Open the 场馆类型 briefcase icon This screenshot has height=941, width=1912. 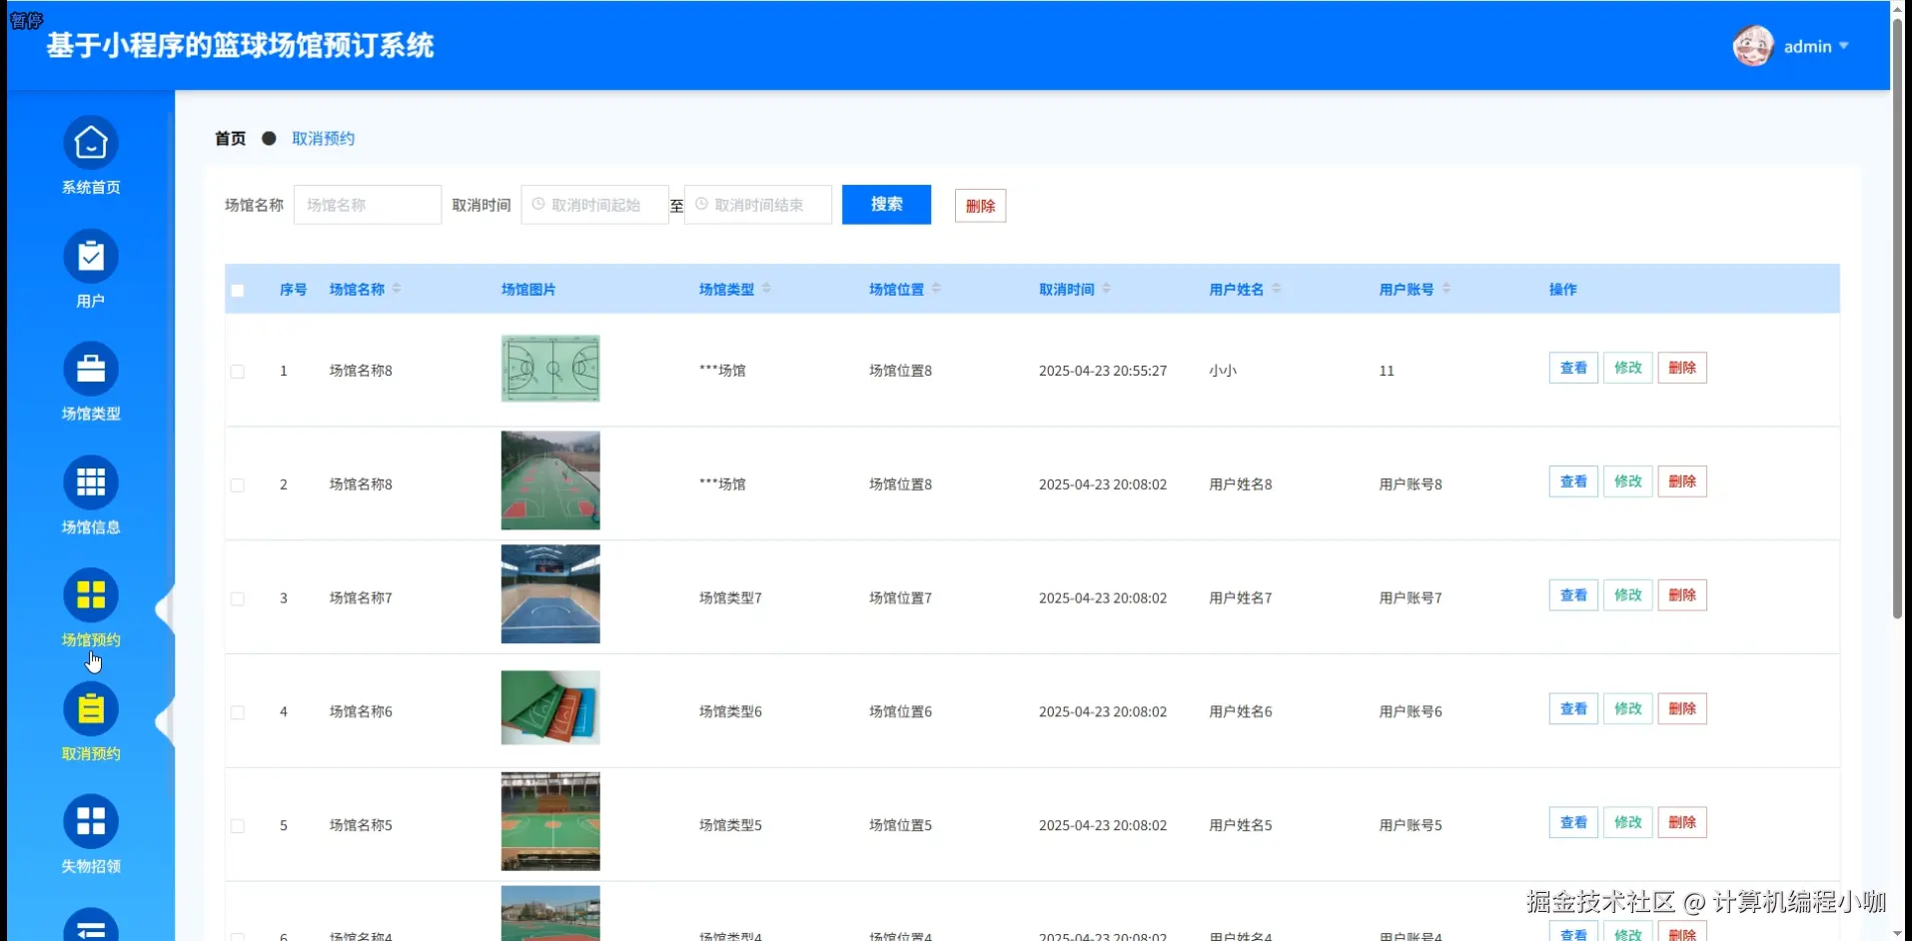click(91, 370)
